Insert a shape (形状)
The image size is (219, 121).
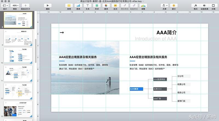coord(97,5)
